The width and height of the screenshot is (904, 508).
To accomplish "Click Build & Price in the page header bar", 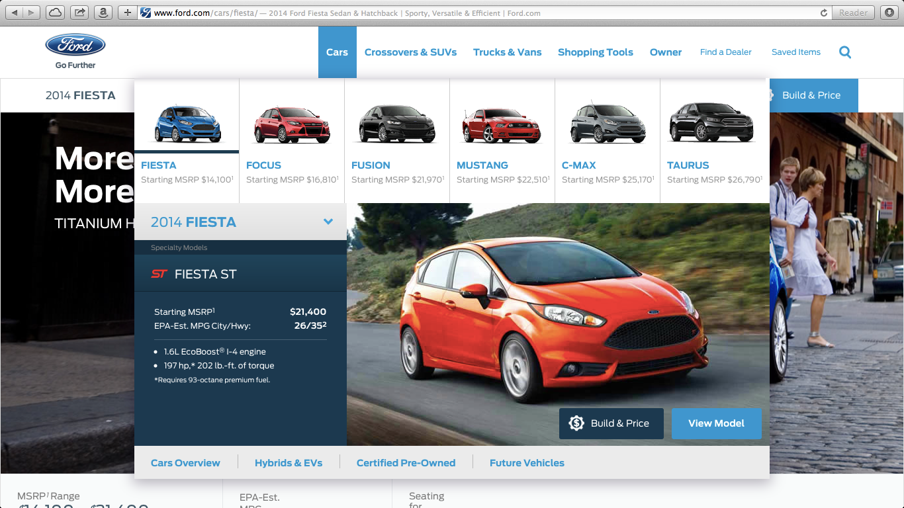I will point(811,95).
